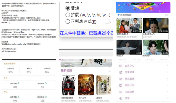Click the 木乃伊3 title under its poster
This screenshot has height=103, width=176.
[82, 98]
